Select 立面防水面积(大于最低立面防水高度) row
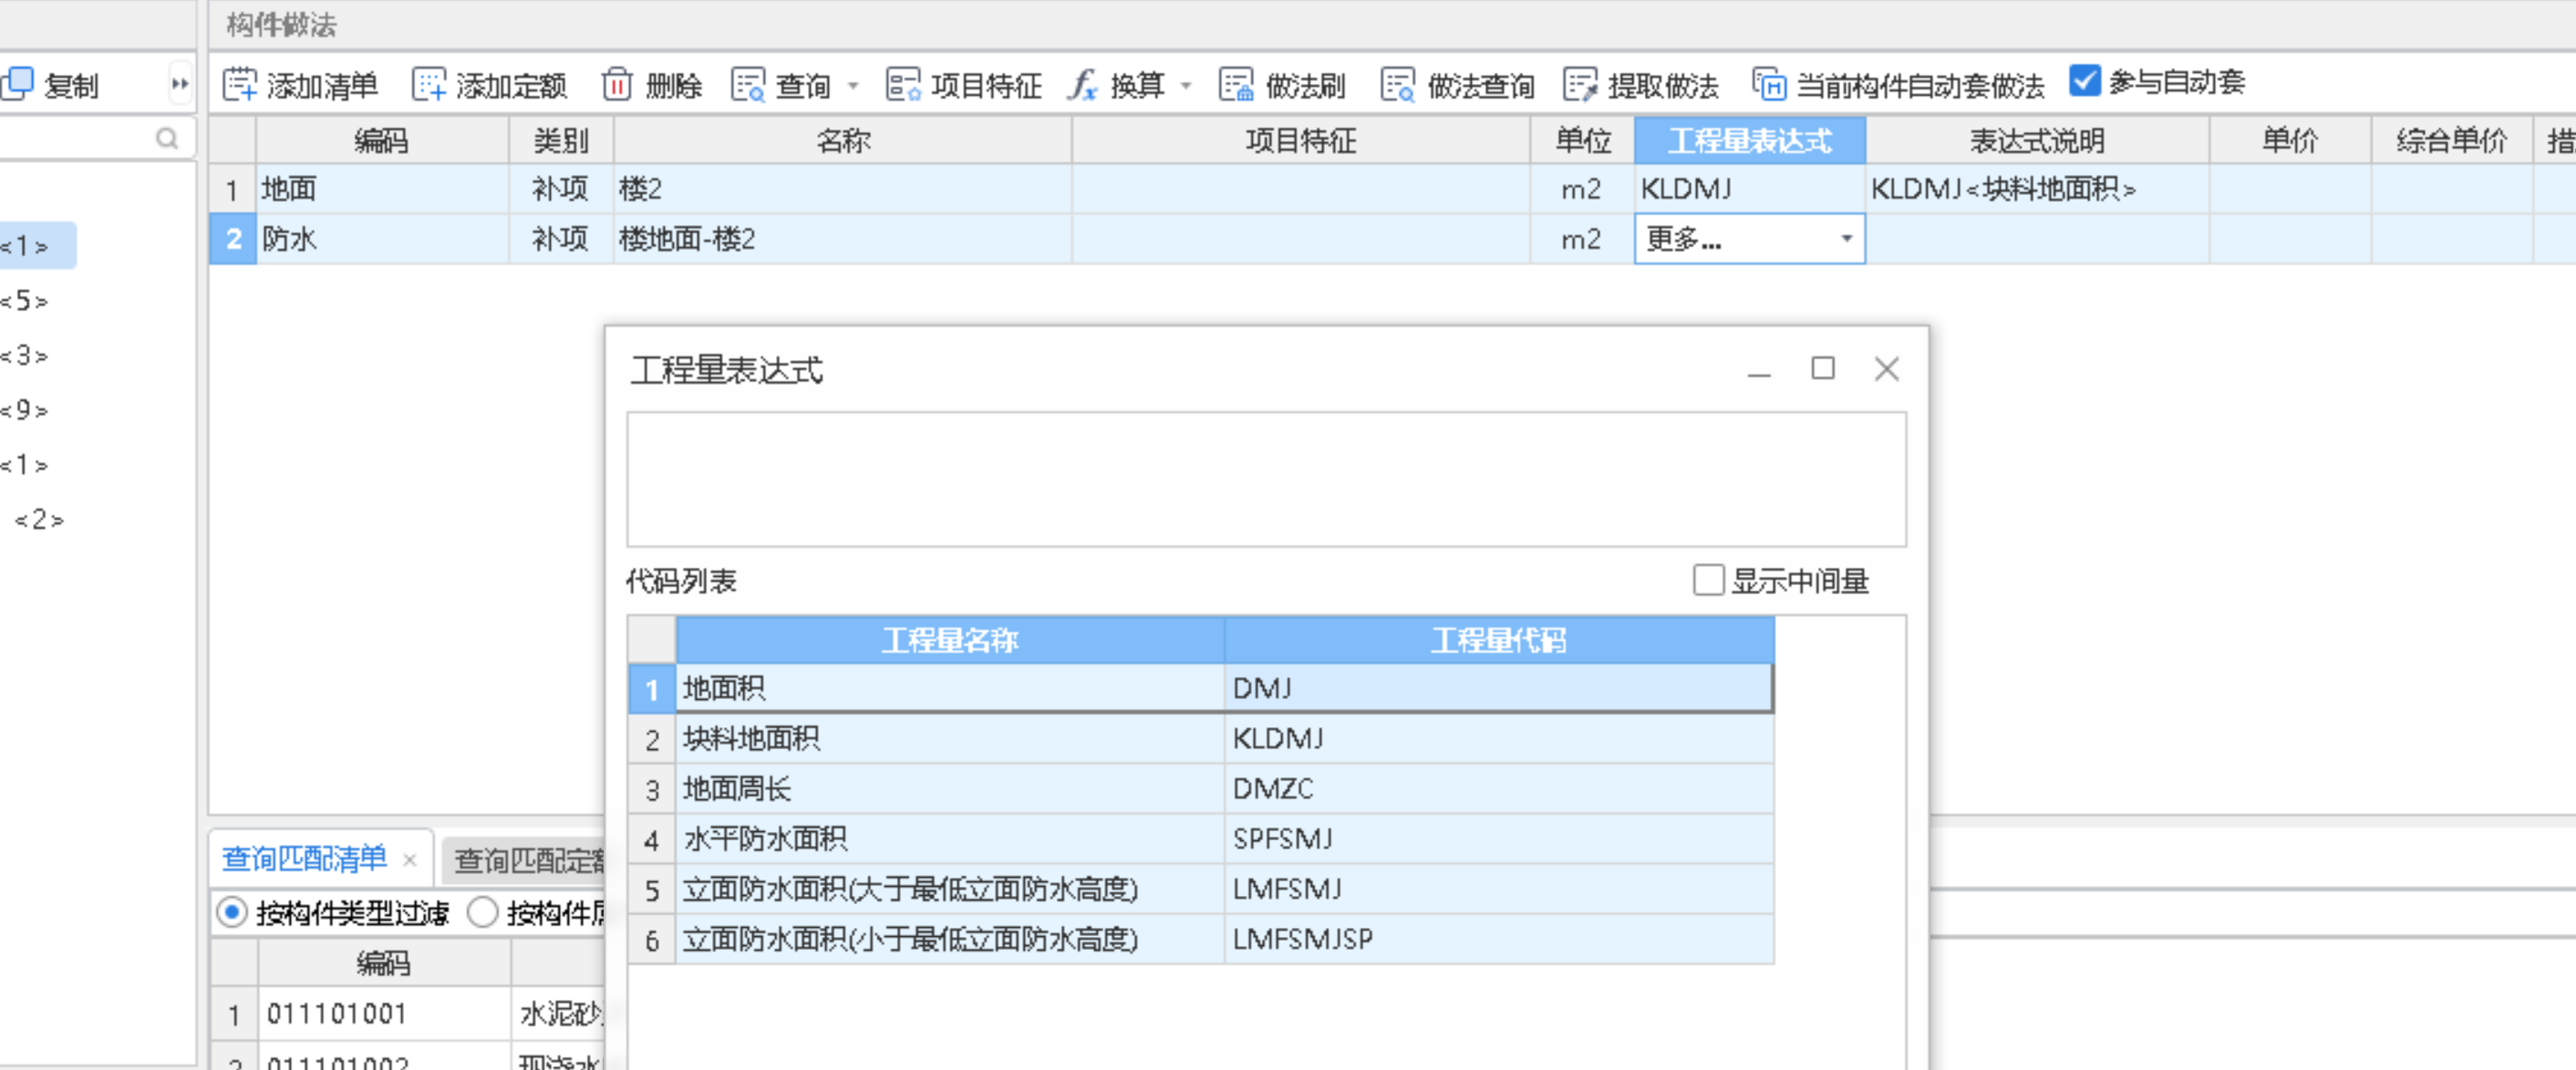The width and height of the screenshot is (2576, 1070). (x=1201, y=888)
